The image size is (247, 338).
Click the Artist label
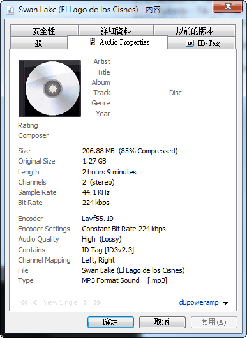pos(102,61)
